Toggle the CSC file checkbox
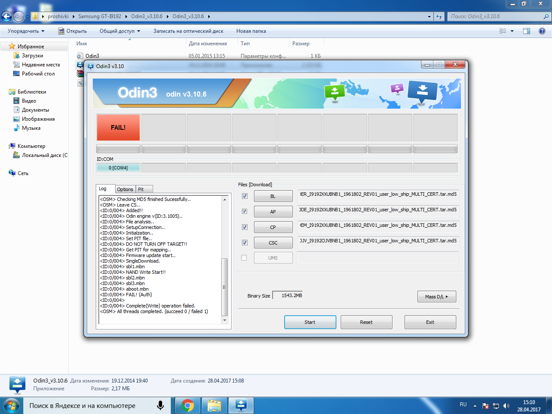Viewport: 552px width, 414px height. (245, 243)
